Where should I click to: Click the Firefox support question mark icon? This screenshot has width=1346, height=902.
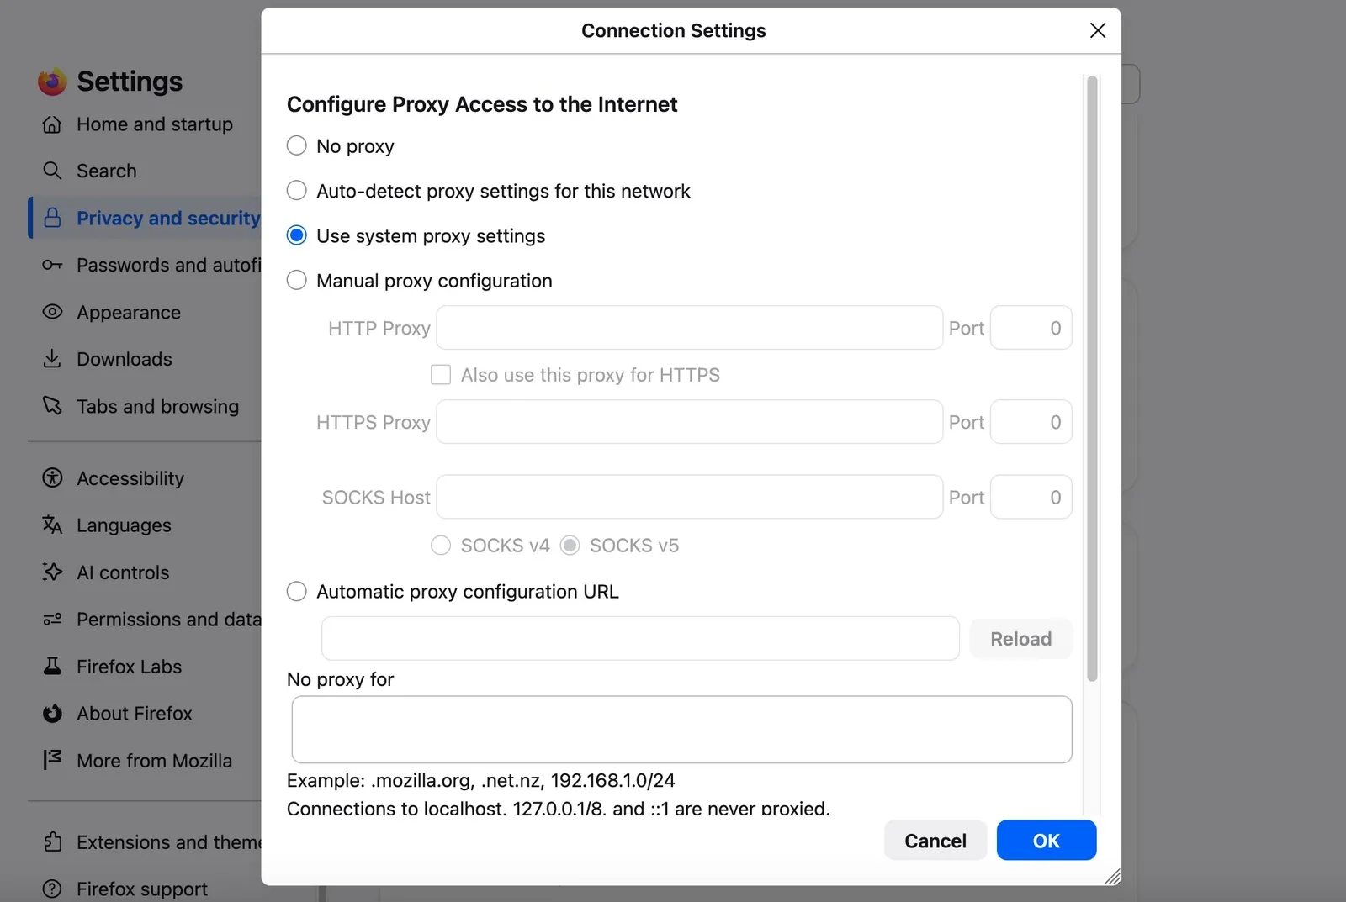(x=52, y=889)
